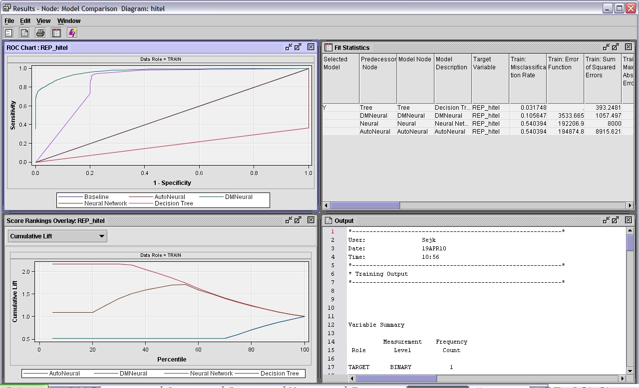The width and height of the screenshot is (639, 388).
Task: Minimize the Output panel
Action: click(x=607, y=220)
